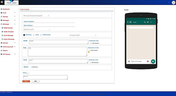176x96 pixels.
Task: Focus the Meta Template field
Action: (x=49, y=25)
